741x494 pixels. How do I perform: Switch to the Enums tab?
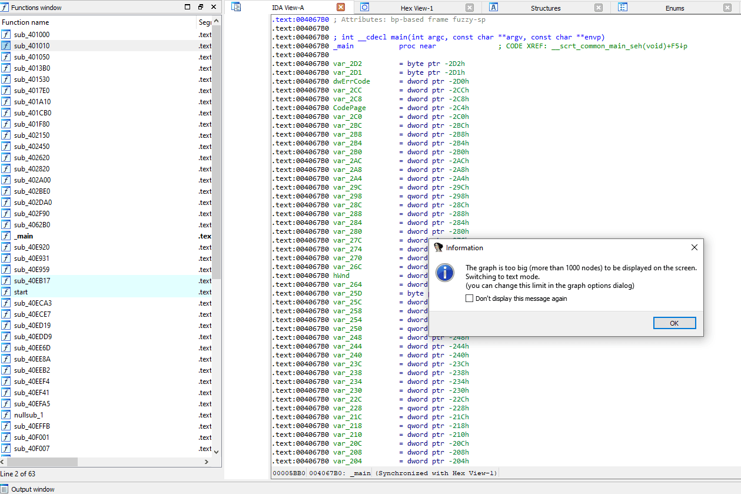[674, 7]
